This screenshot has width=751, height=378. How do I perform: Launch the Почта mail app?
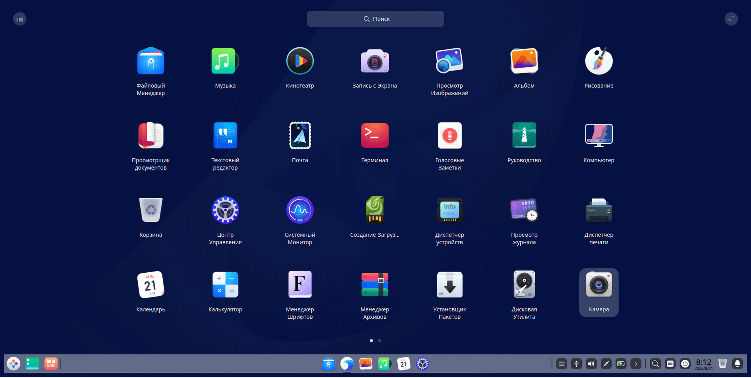[x=300, y=136]
